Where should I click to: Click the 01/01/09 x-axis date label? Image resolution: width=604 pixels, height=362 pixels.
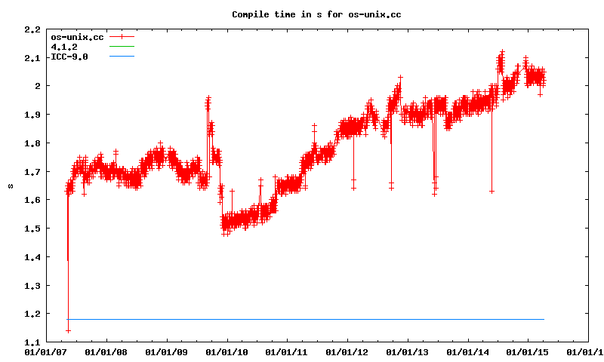tap(165, 351)
